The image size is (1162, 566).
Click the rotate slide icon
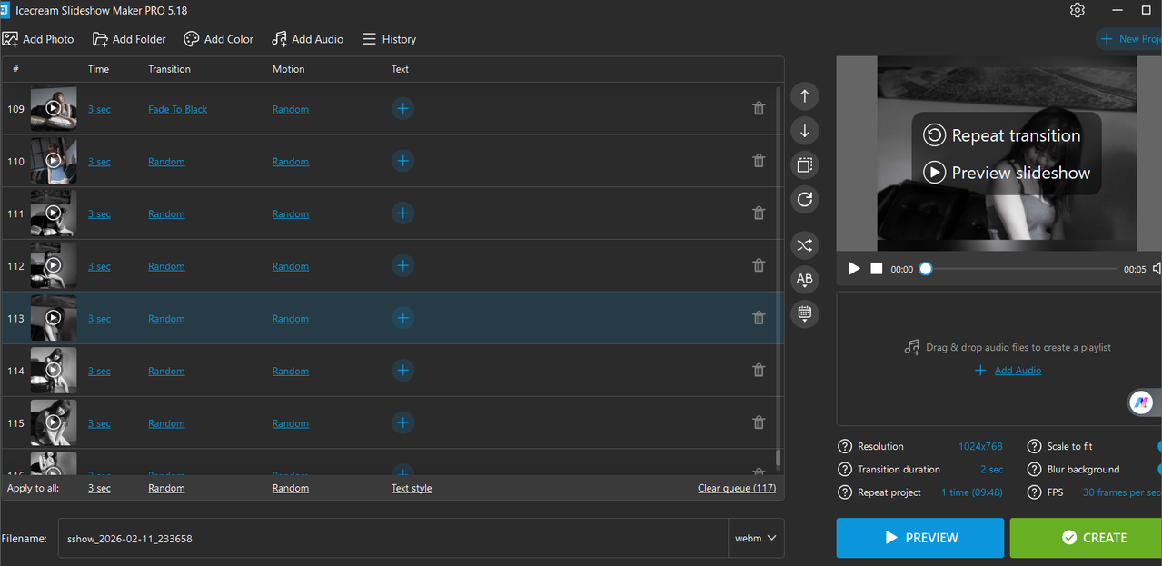coord(804,200)
